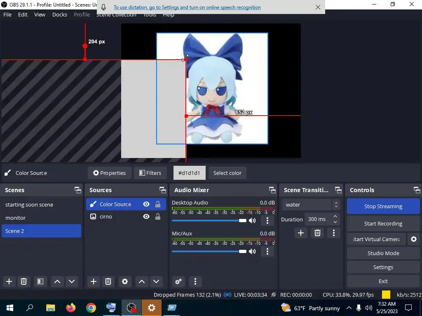Open Firefox from the taskbar

(71, 308)
